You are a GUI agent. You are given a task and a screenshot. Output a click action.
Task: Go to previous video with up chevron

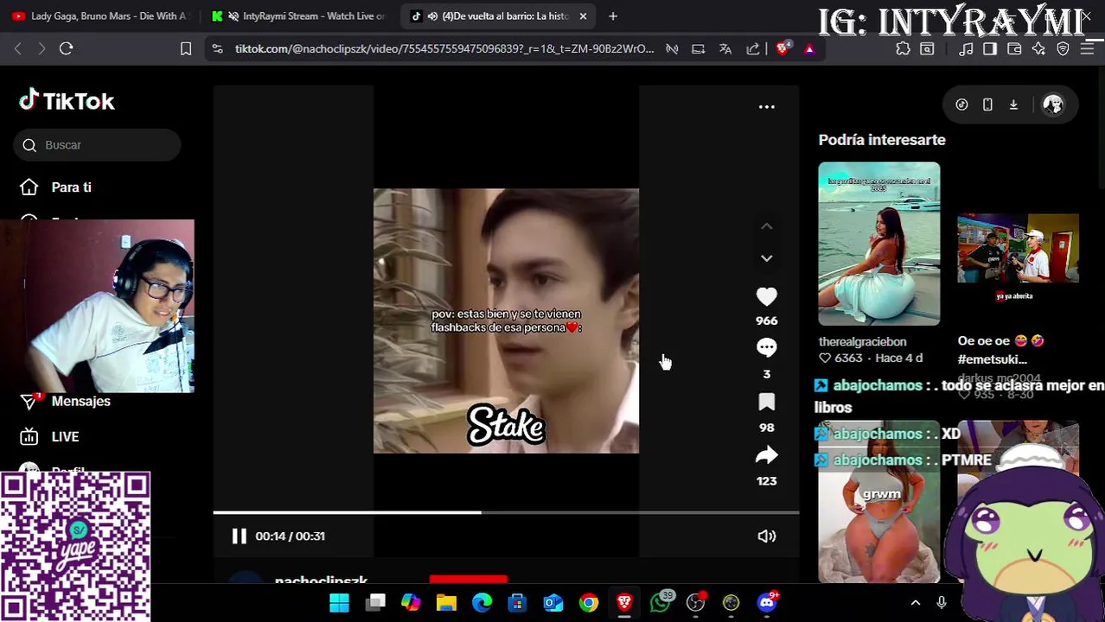click(766, 226)
